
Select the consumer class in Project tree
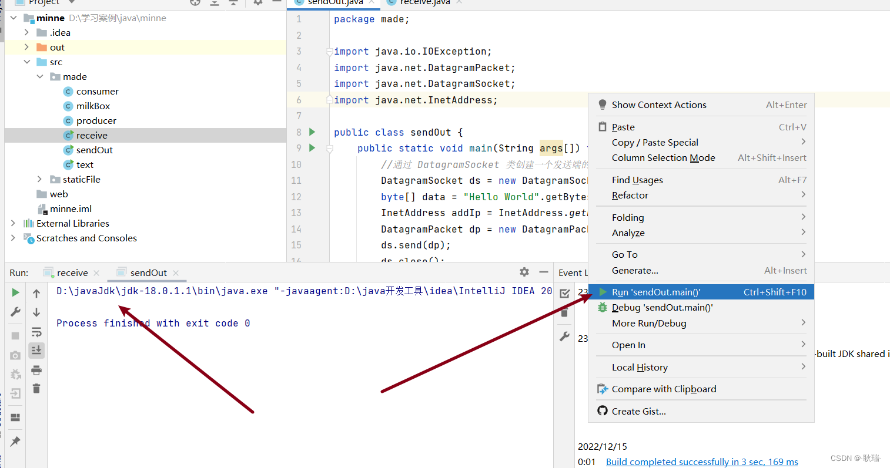[98, 91]
